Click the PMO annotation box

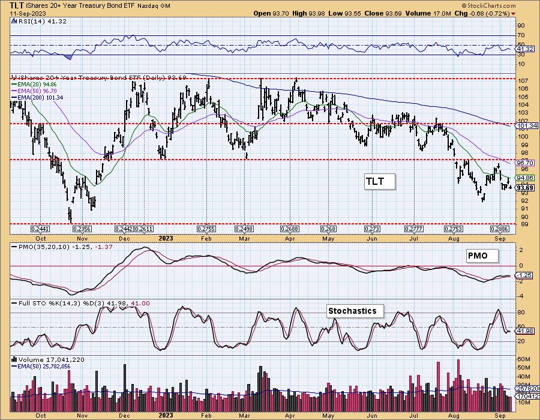pyautogui.click(x=482, y=256)
